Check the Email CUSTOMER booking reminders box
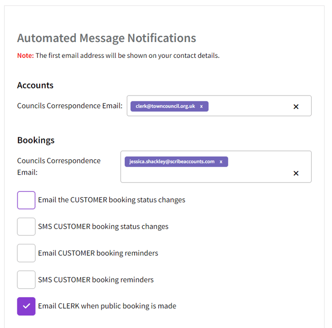This screenshot has width=332, height=328. 26,253
